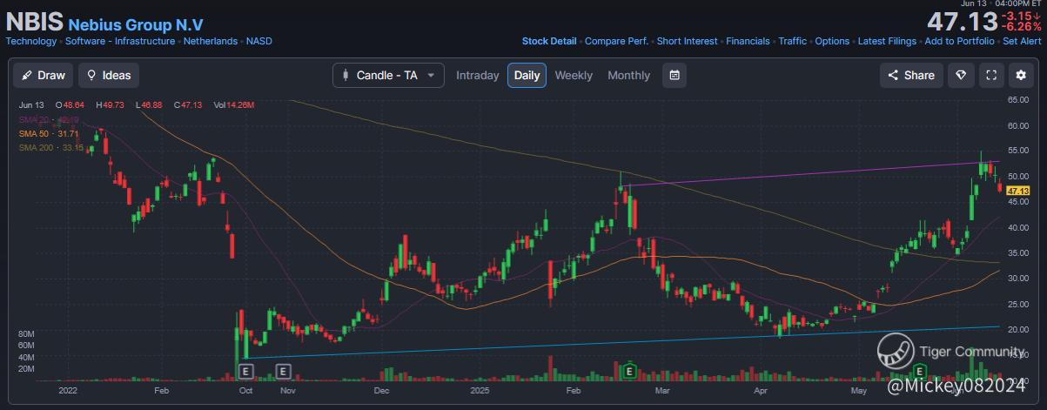Click the SMA 50 indicator label
The image size is (1047, 410).
coord(49,133)
